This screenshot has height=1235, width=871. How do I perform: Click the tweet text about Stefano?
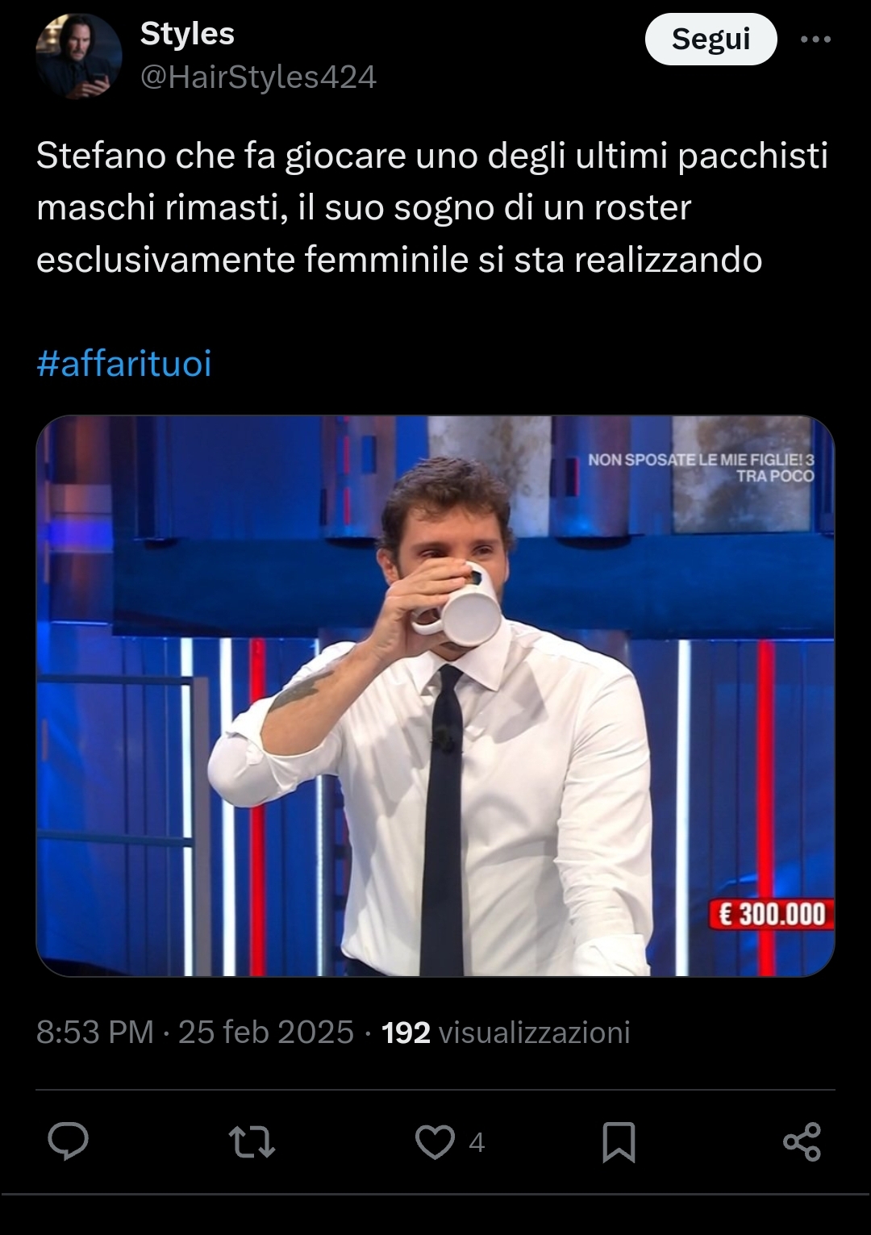tap(432, 208)
